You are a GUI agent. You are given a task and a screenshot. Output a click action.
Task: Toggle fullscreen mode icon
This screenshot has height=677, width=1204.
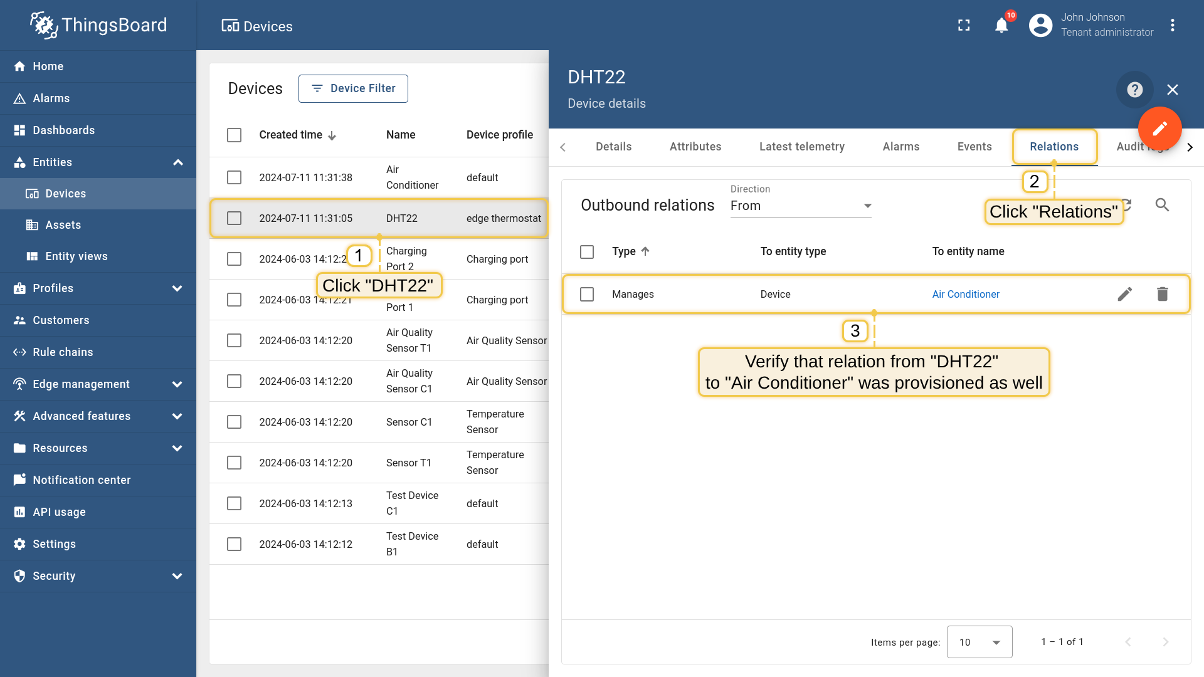coord(964,26)
